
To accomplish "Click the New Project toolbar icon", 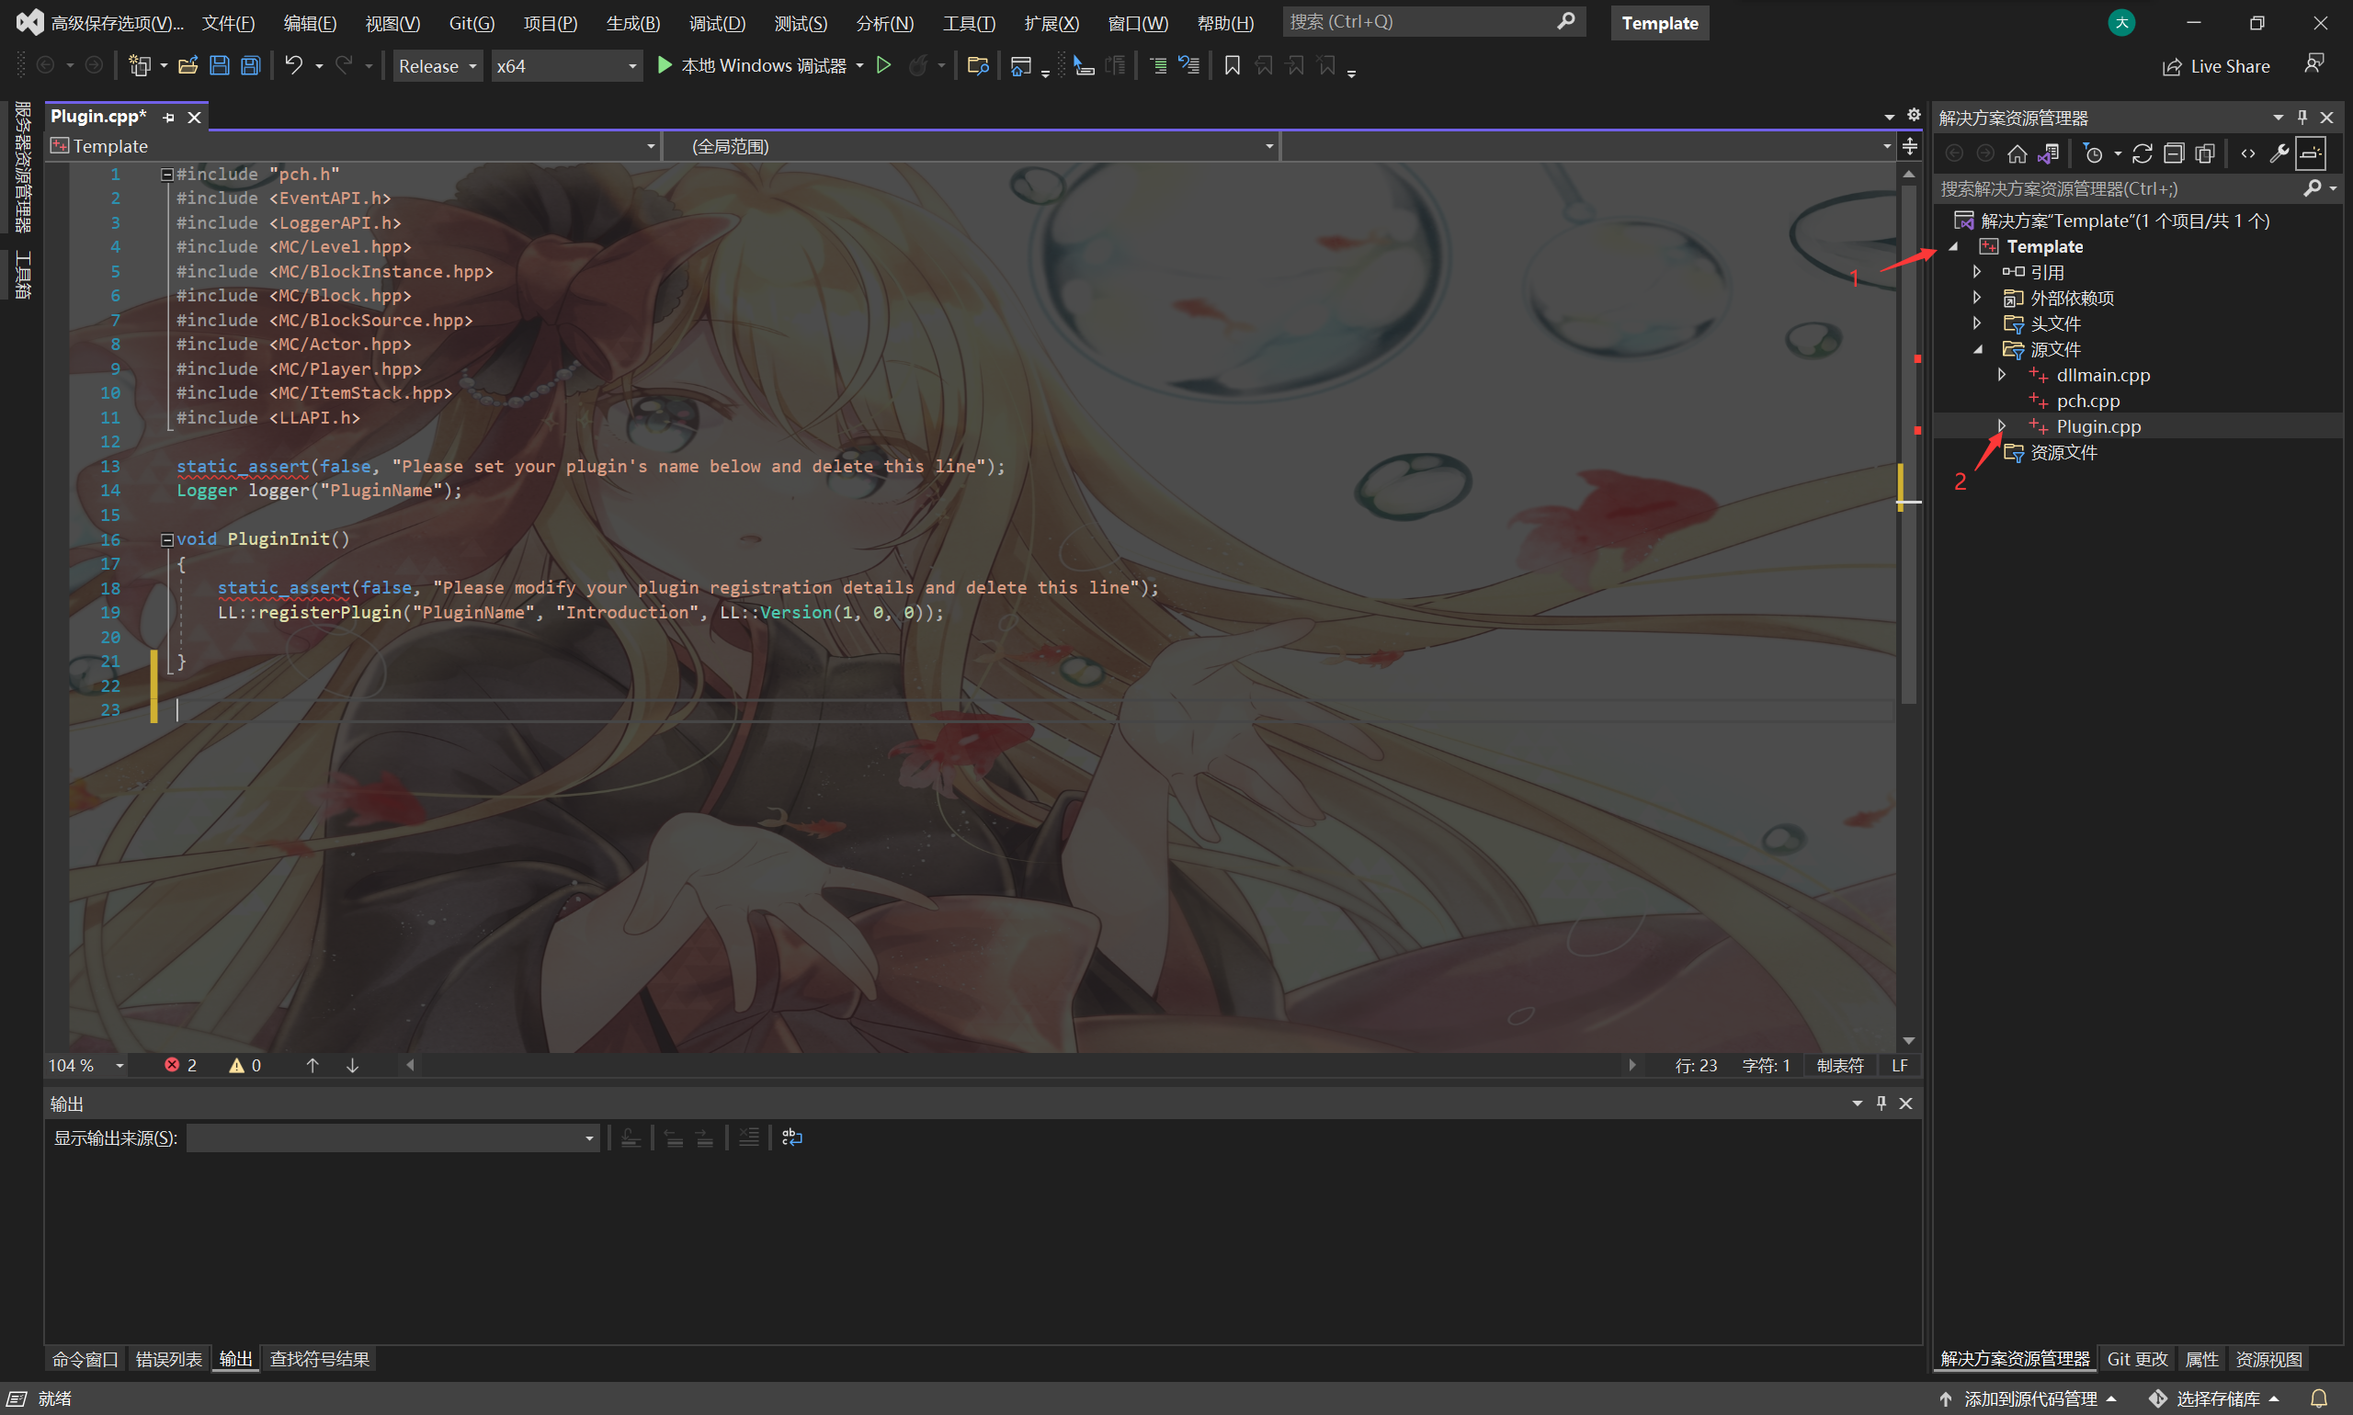I will [x=141, y=66].
